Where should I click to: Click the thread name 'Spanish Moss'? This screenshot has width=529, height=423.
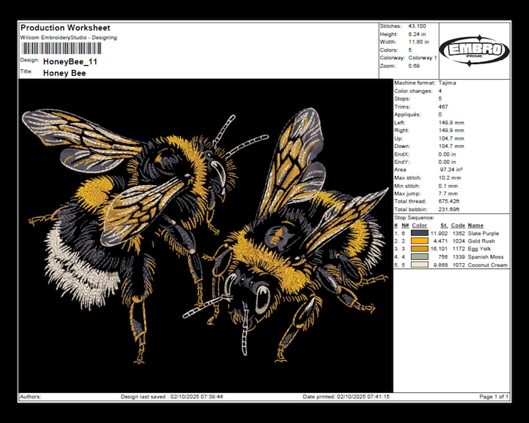coord(486,257)
